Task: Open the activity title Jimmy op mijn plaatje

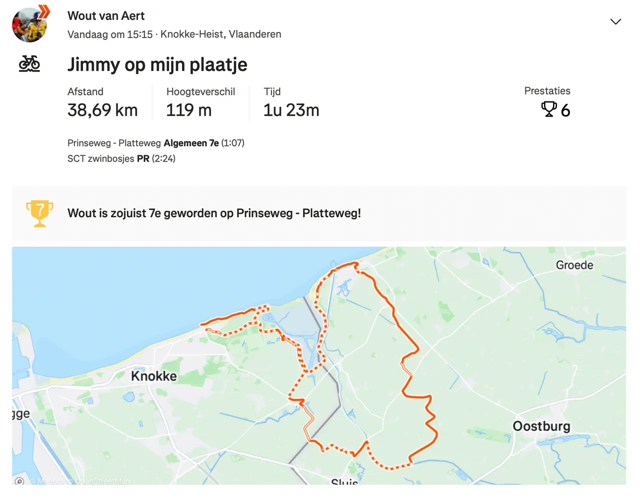Action: point(157,65)
